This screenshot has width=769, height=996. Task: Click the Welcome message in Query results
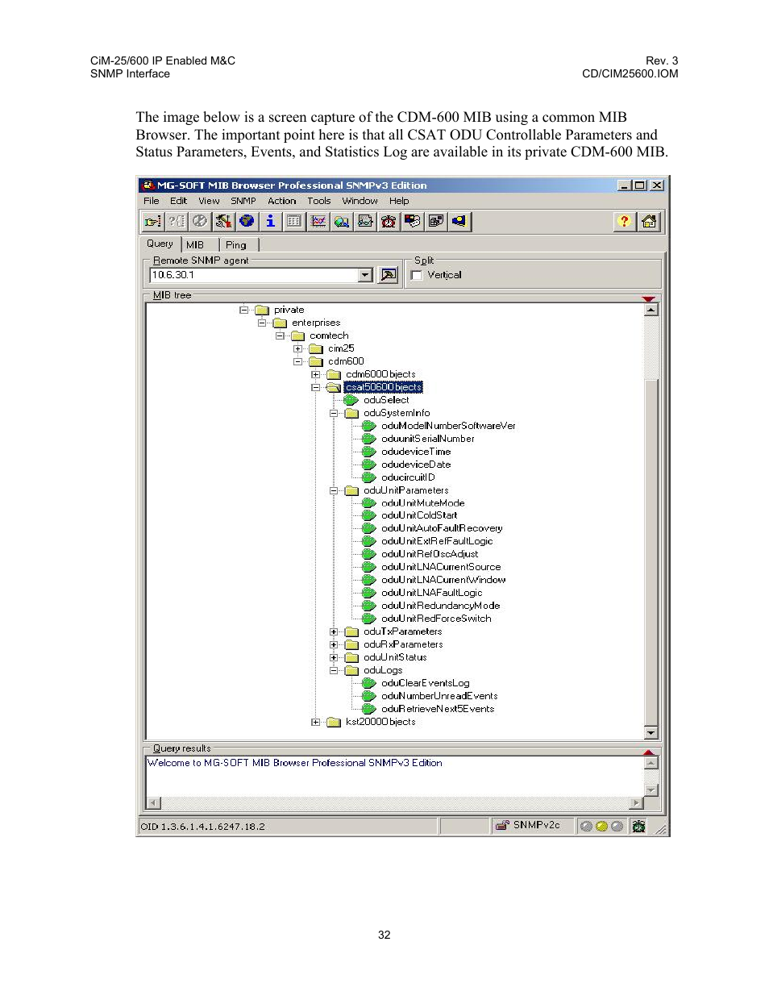point(294,763)
